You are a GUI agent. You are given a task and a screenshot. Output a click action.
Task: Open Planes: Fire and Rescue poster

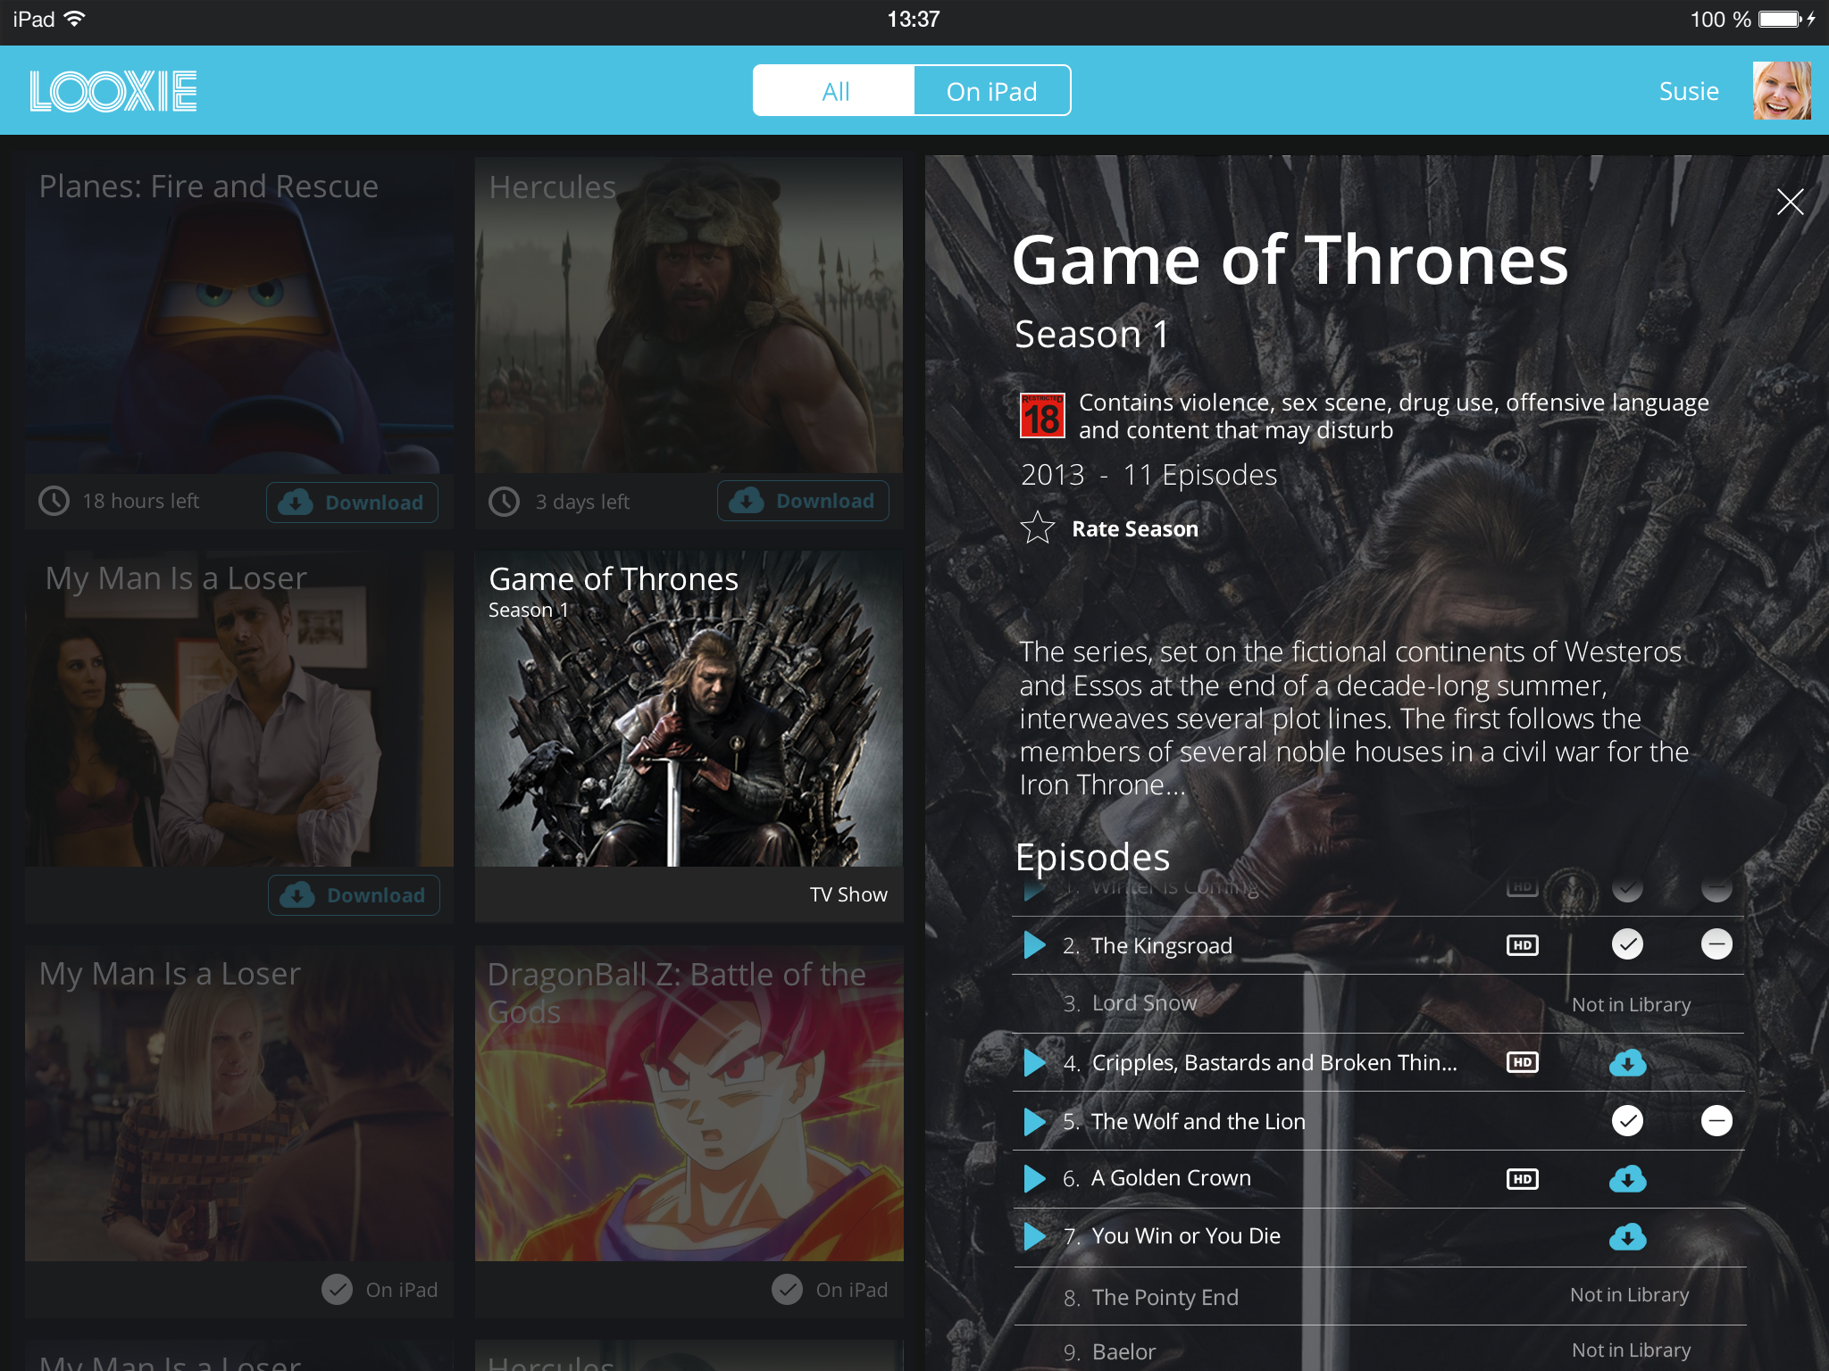(239, 315)
